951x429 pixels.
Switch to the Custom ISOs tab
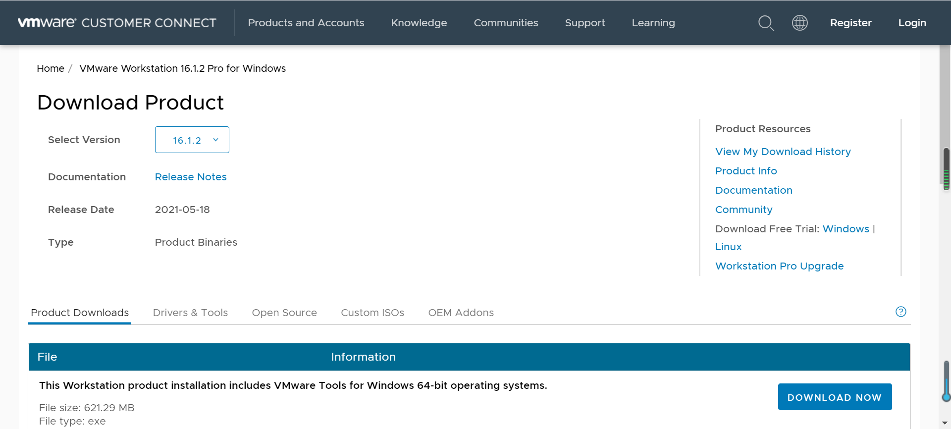(372, 313)
